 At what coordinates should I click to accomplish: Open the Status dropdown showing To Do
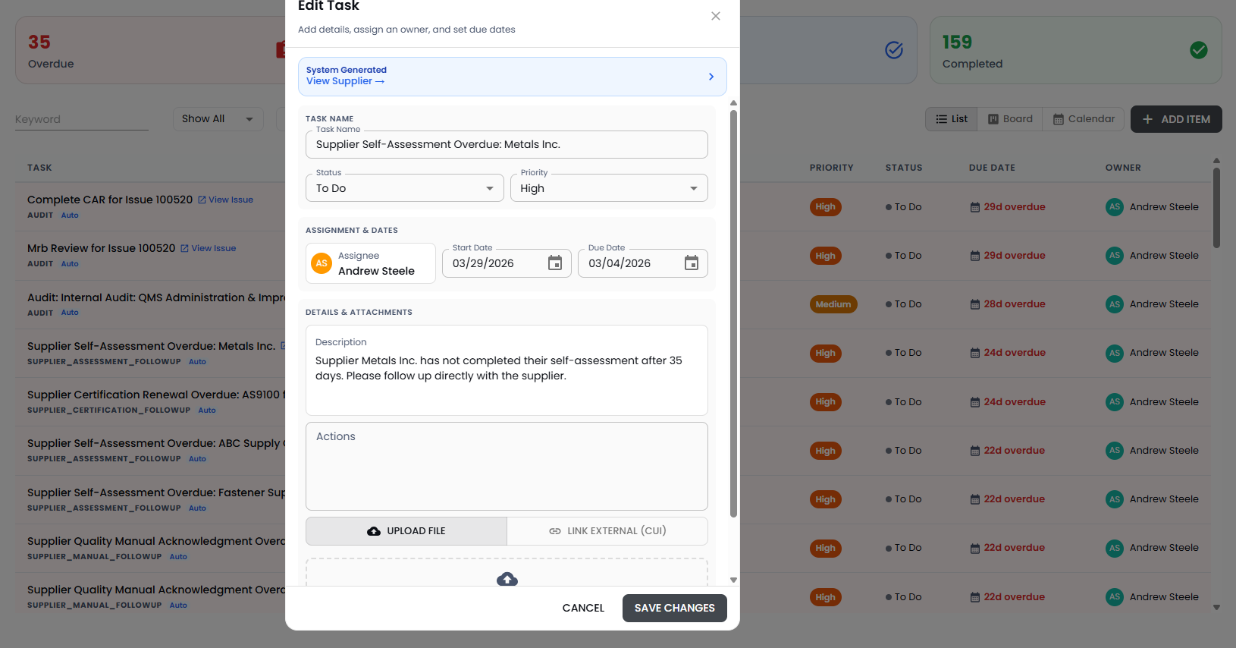pos(404,188)
